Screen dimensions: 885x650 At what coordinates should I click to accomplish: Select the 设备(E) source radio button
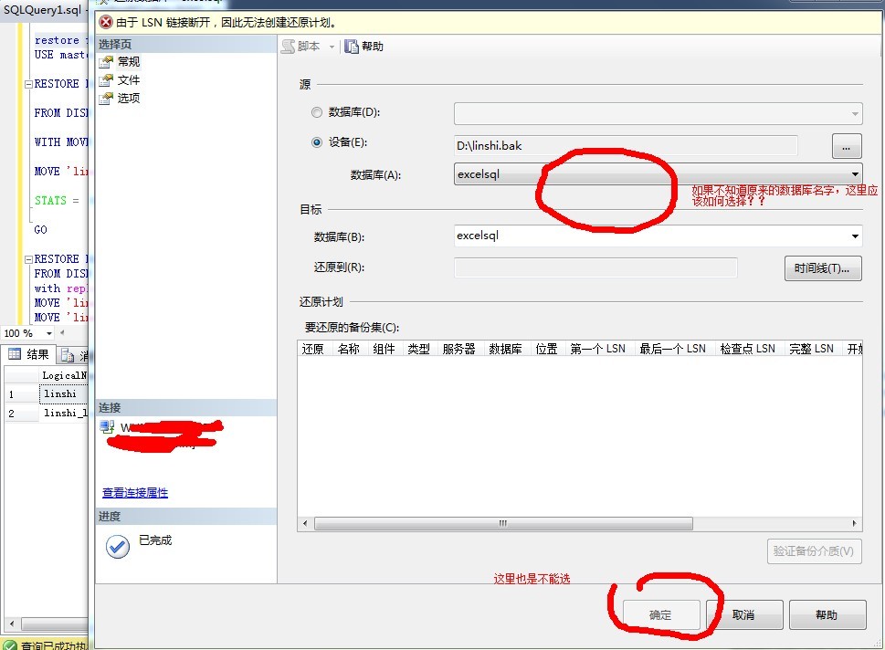tap(317, 142)
